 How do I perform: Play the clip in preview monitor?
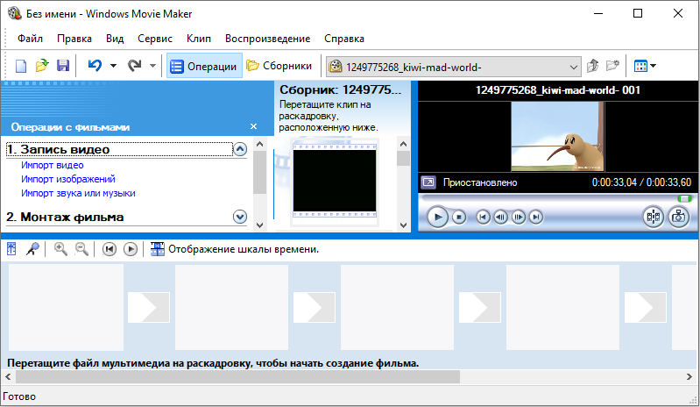437,218
